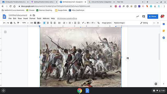Screen dimensions: 167x94
Task: Select the crop image tool
Action: pos(99,23)
